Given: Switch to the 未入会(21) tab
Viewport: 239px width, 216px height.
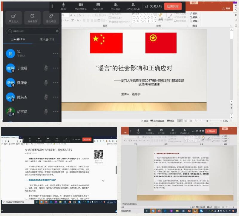Looking at the screenshot, I should coord(47,39).
